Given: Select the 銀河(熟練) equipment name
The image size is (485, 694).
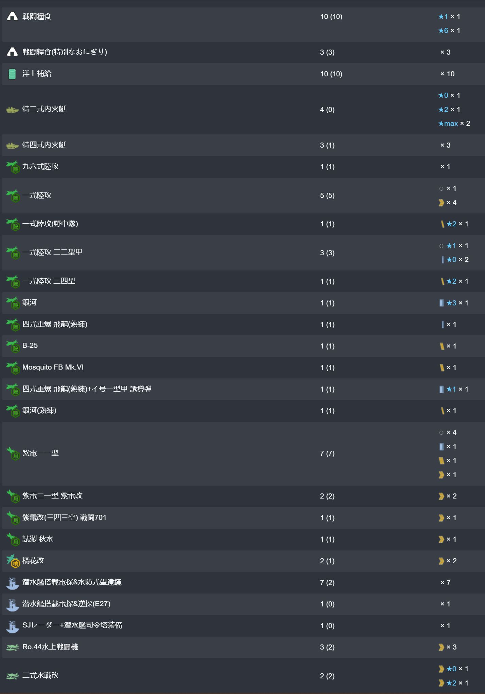Looking at the screenshot, I should coord(39,410).
